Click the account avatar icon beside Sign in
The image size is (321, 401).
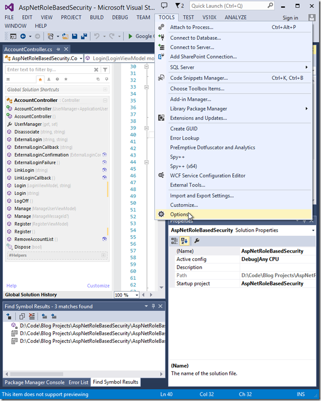click(x=312, y=17)
